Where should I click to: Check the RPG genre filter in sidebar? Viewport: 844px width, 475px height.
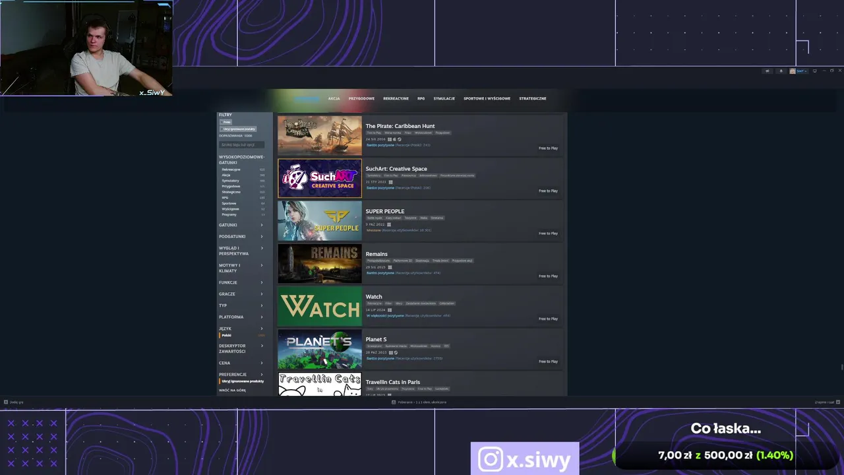[243, 197]
